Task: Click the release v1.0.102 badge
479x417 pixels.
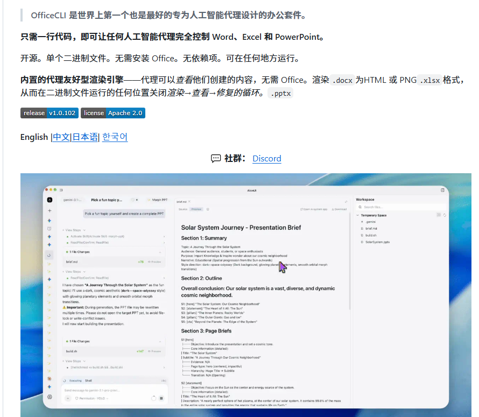Action: 50,113
